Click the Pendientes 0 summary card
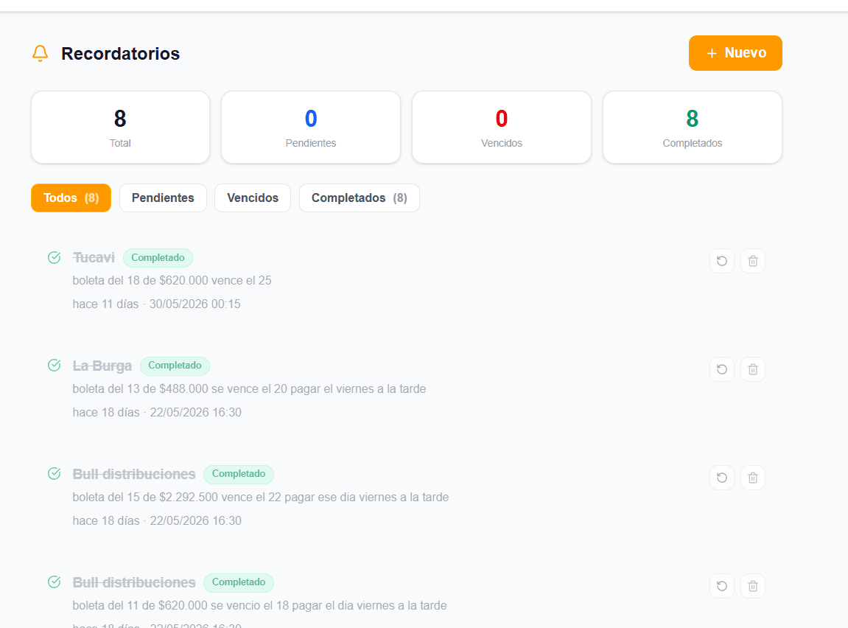848x628 pixels. 311,127
